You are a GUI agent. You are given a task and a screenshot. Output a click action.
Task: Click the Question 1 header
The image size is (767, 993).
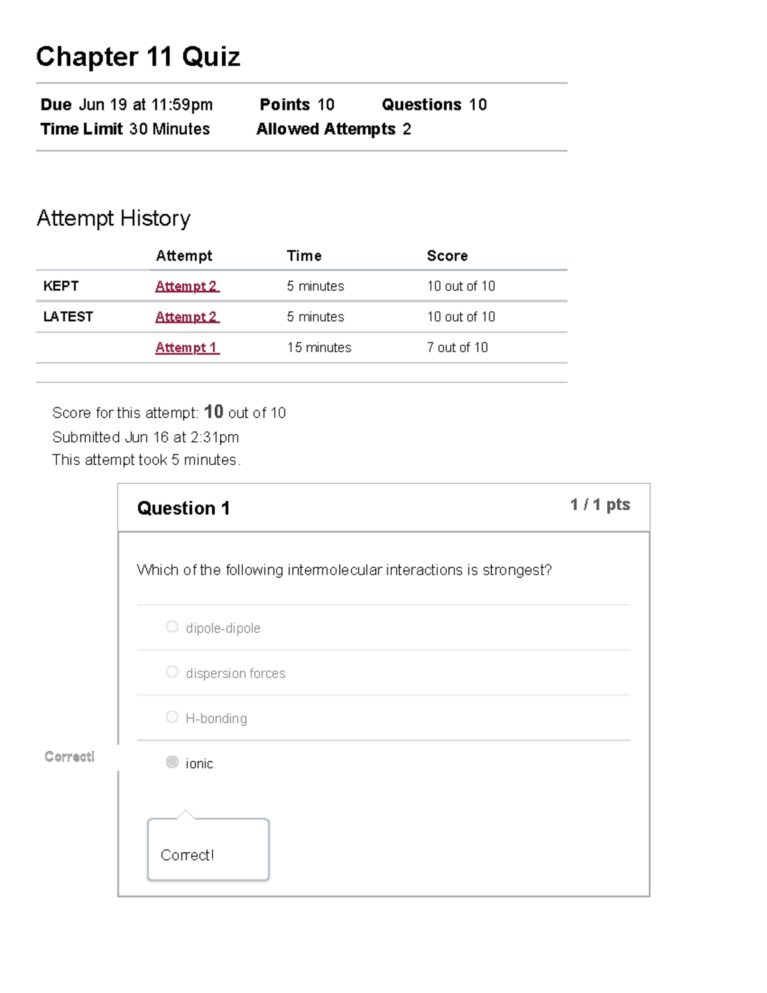(x=183, y=508)
